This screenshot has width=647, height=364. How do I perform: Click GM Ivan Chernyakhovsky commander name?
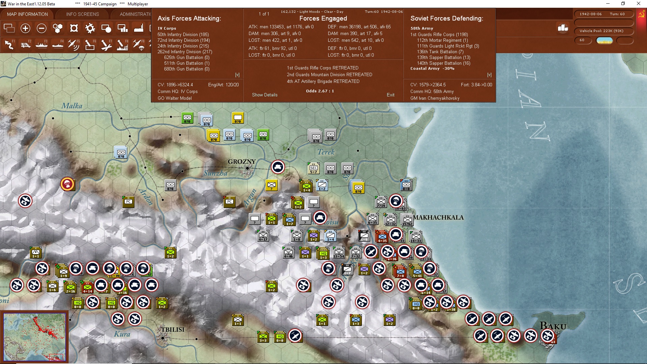(x=435, y=98)
